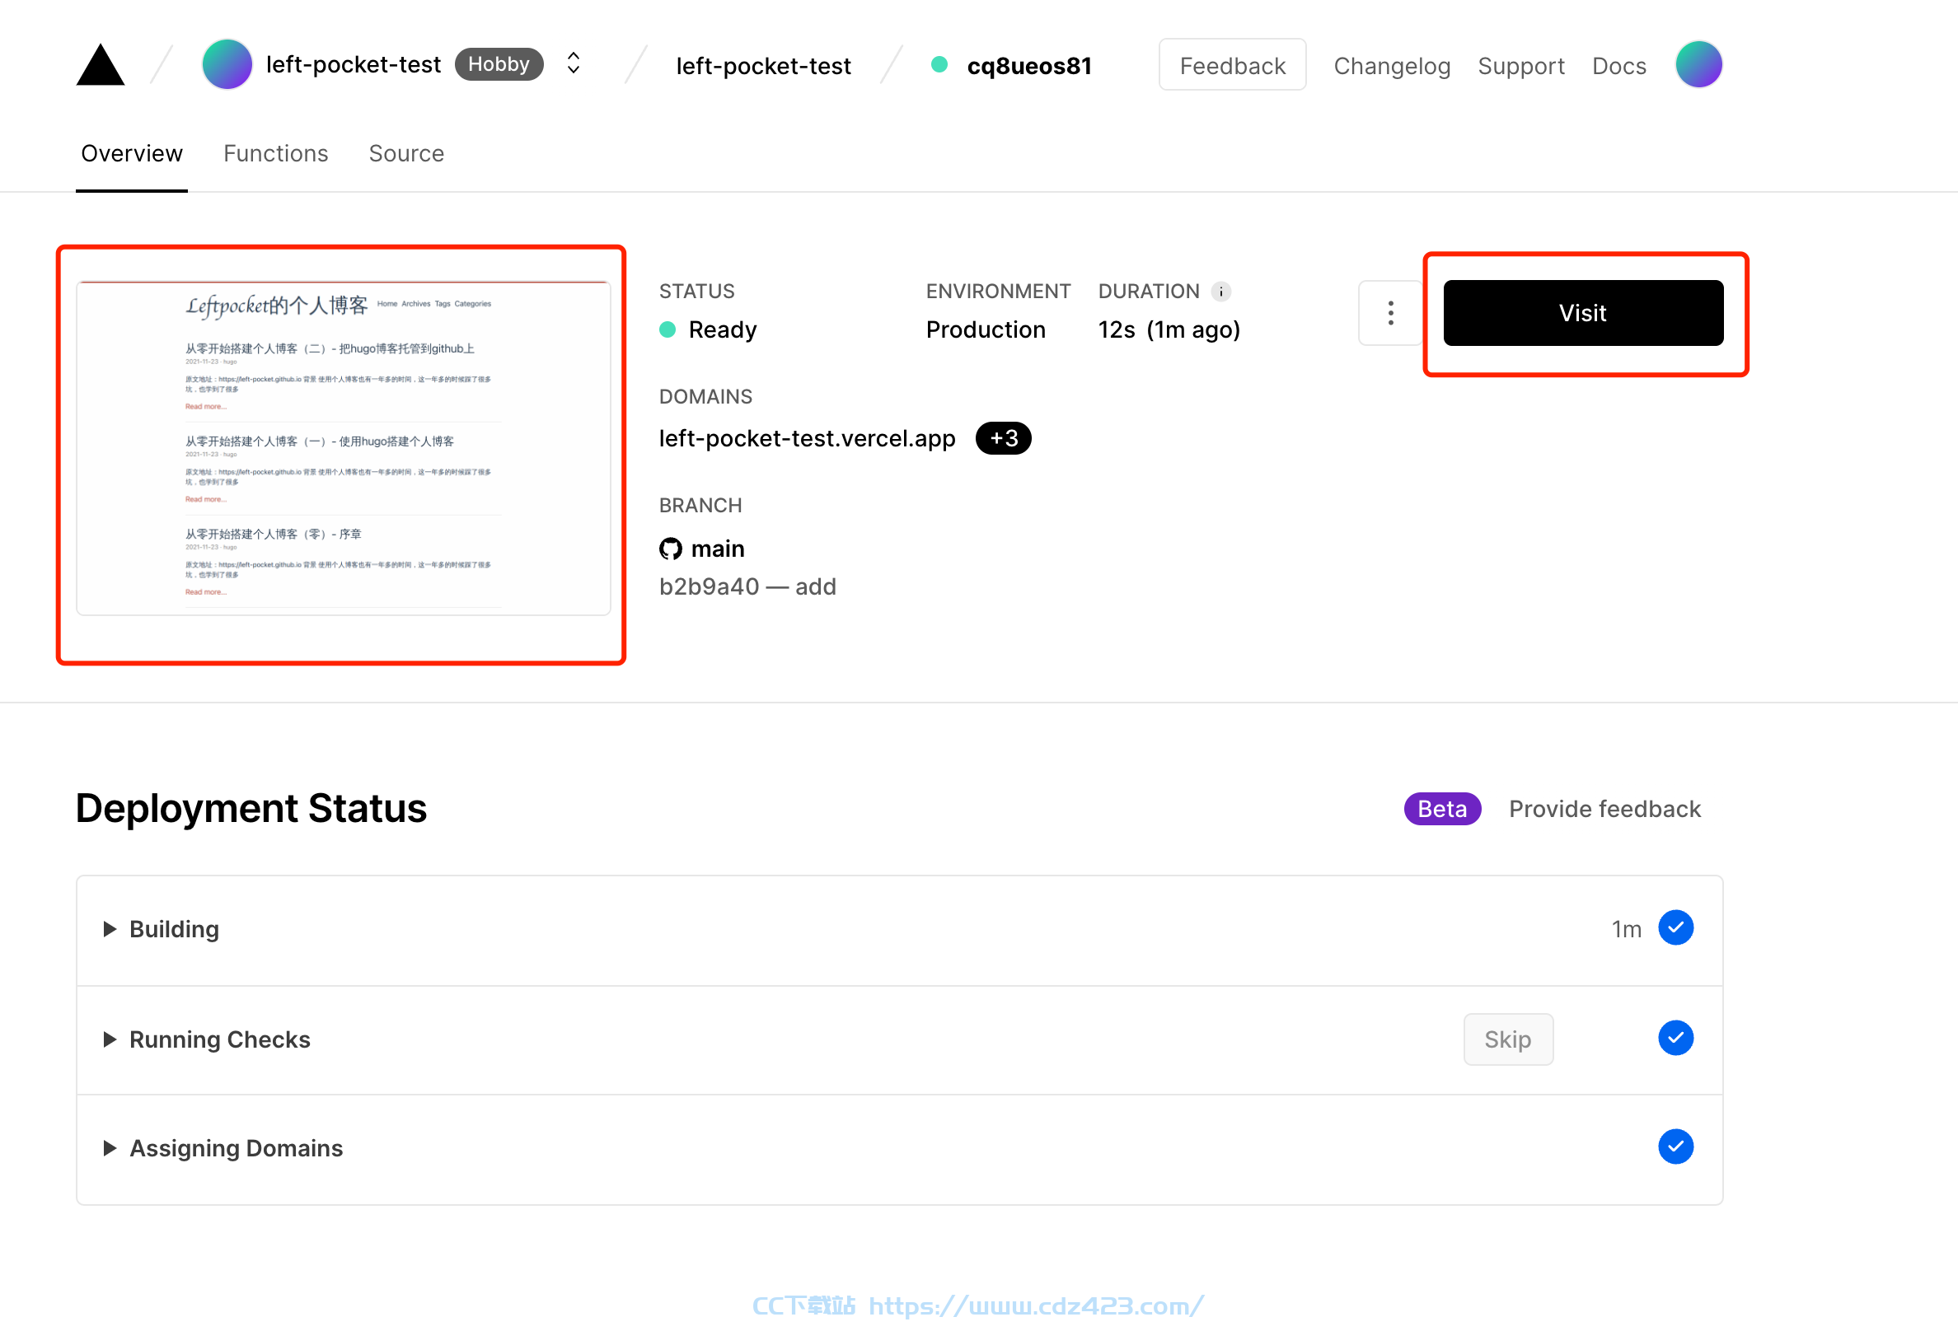The height and width of the screenshot is (1331, 1958).
Task: Open the team switcher chevrons
Action: (573, 63)
